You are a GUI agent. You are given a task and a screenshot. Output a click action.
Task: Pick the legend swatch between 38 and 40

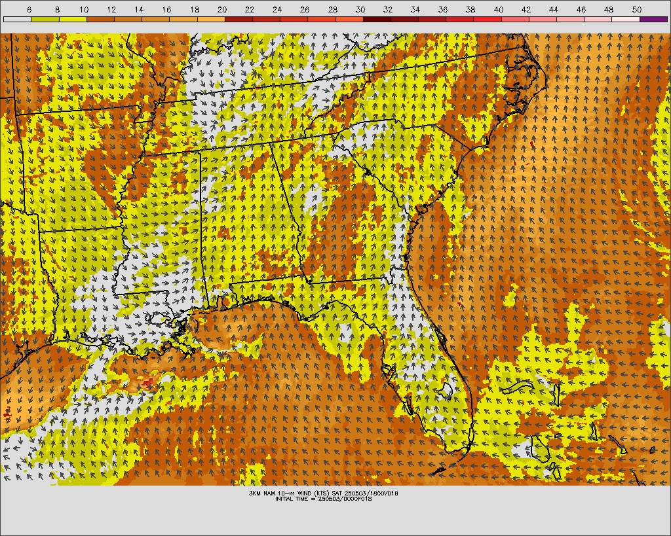click(488, 19)
